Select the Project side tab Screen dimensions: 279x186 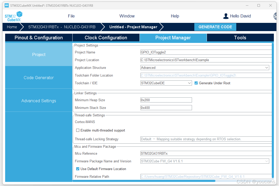pyautogui.click(x=39, y=54)
